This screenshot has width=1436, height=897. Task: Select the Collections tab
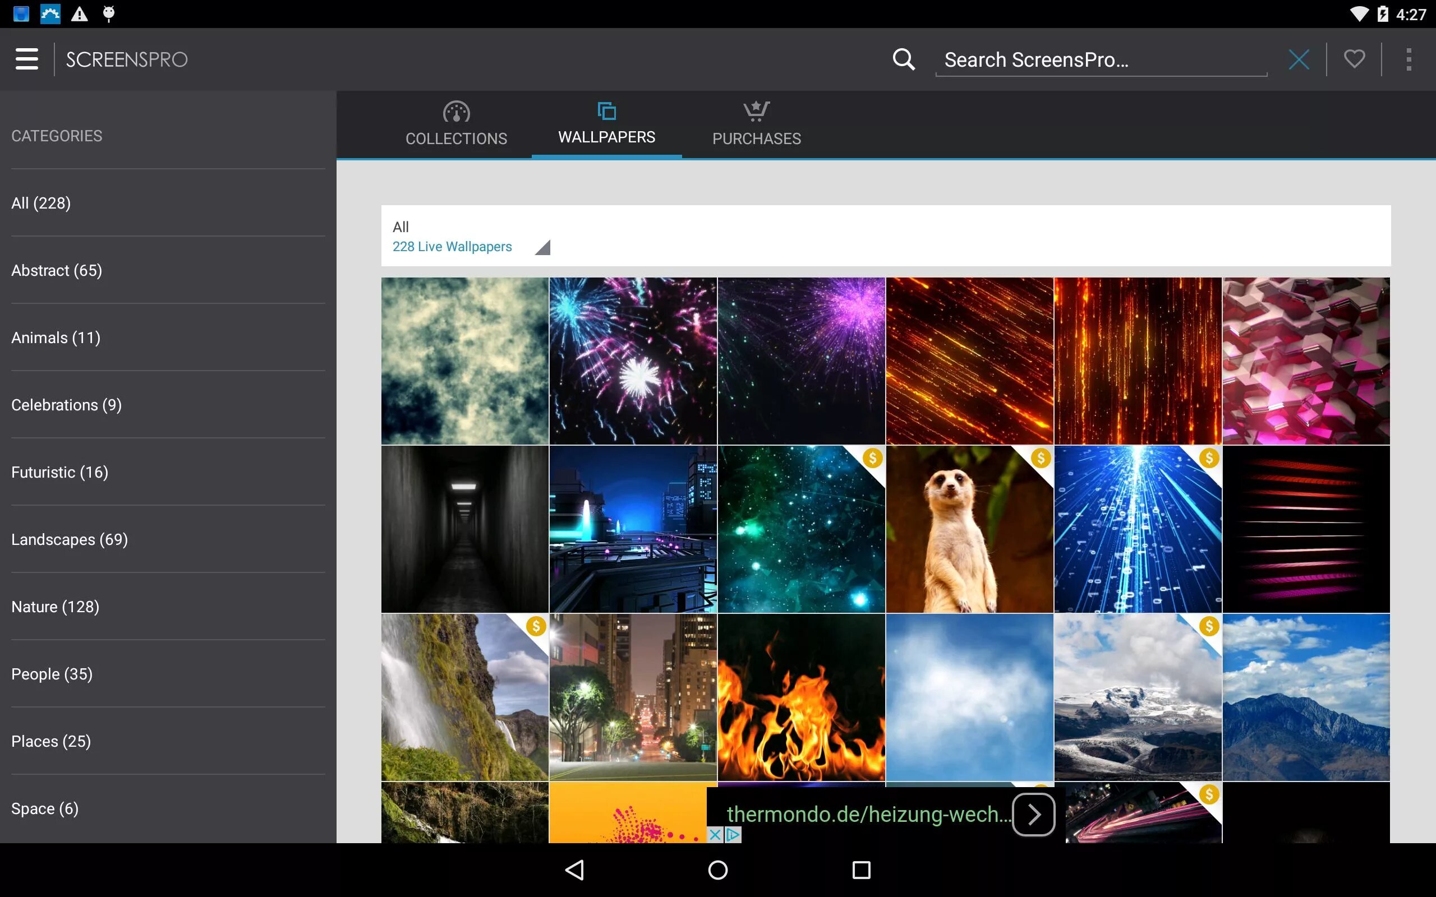pyautogui.click(x=455, y=121)
